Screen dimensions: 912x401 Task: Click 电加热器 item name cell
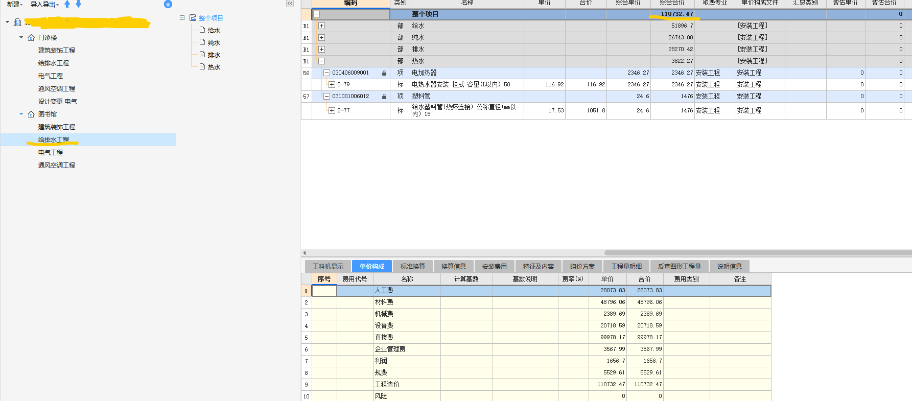tap(467, 73)
